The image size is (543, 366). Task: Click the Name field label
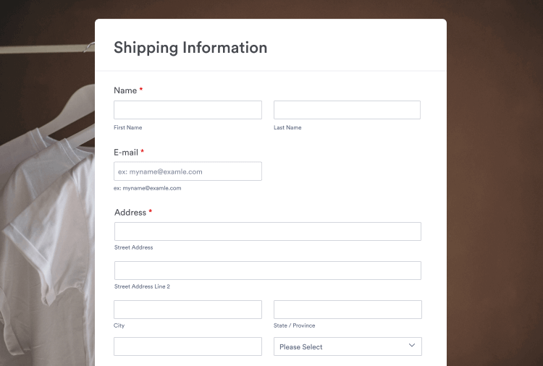pyautogui.click(x=125, y=90)
